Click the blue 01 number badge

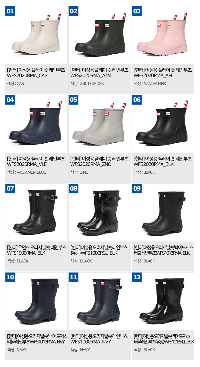pyautogui.click(x=10, y=11)
